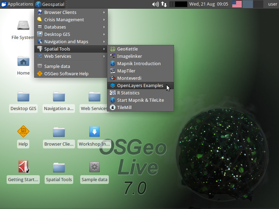Open the Applications menu
The height and width of the screenshot is (209, 279).
[x=17, y=4]
